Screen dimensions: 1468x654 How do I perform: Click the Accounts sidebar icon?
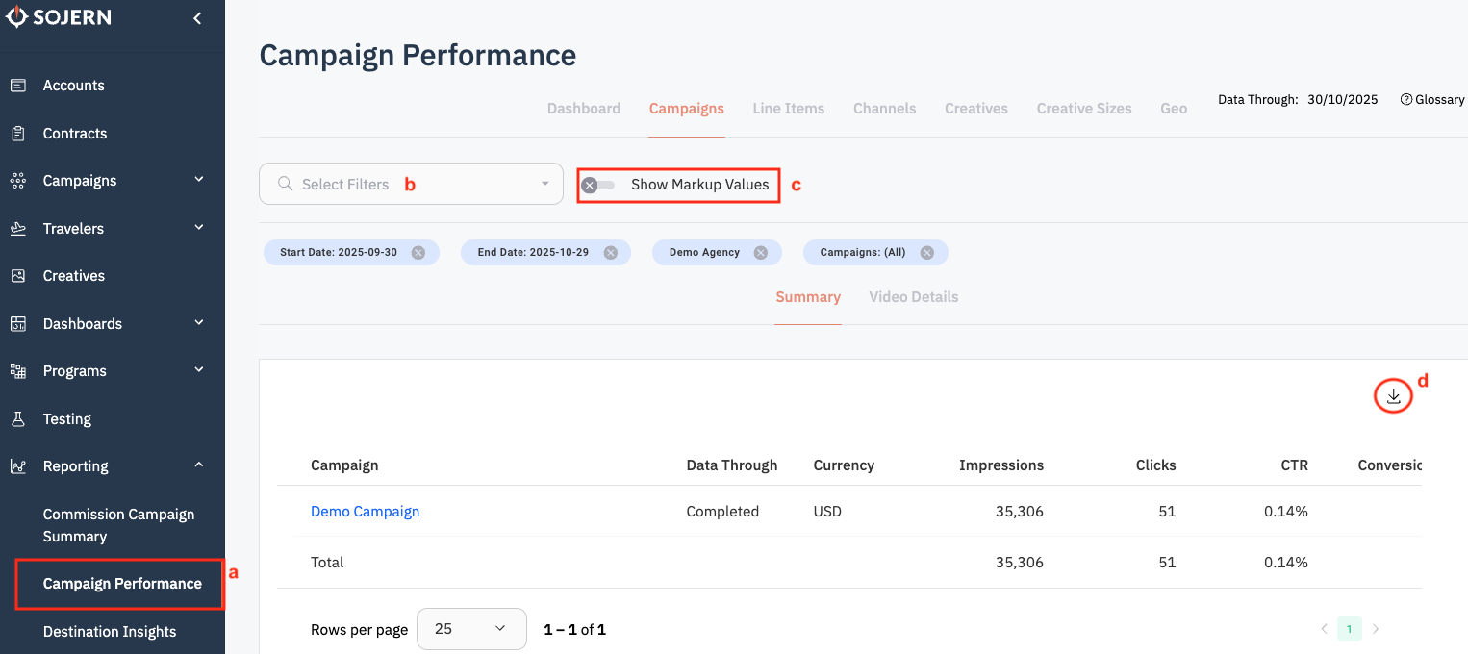[18, 86]
